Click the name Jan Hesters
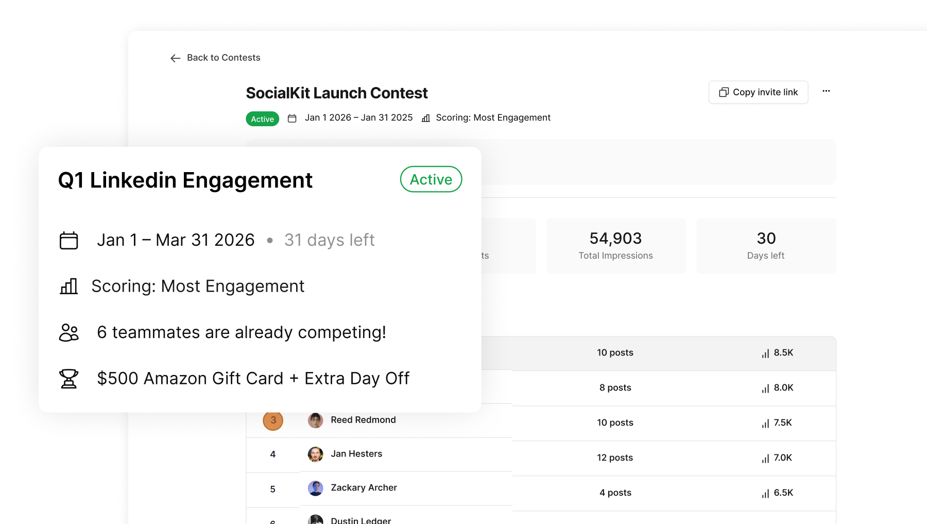Viewport: 927px width, 524px height. [x=356, y=454]
